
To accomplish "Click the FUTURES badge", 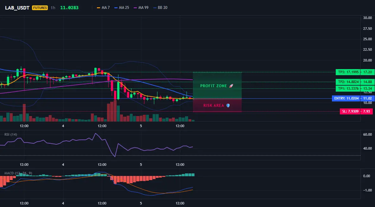I will [40, 8].
